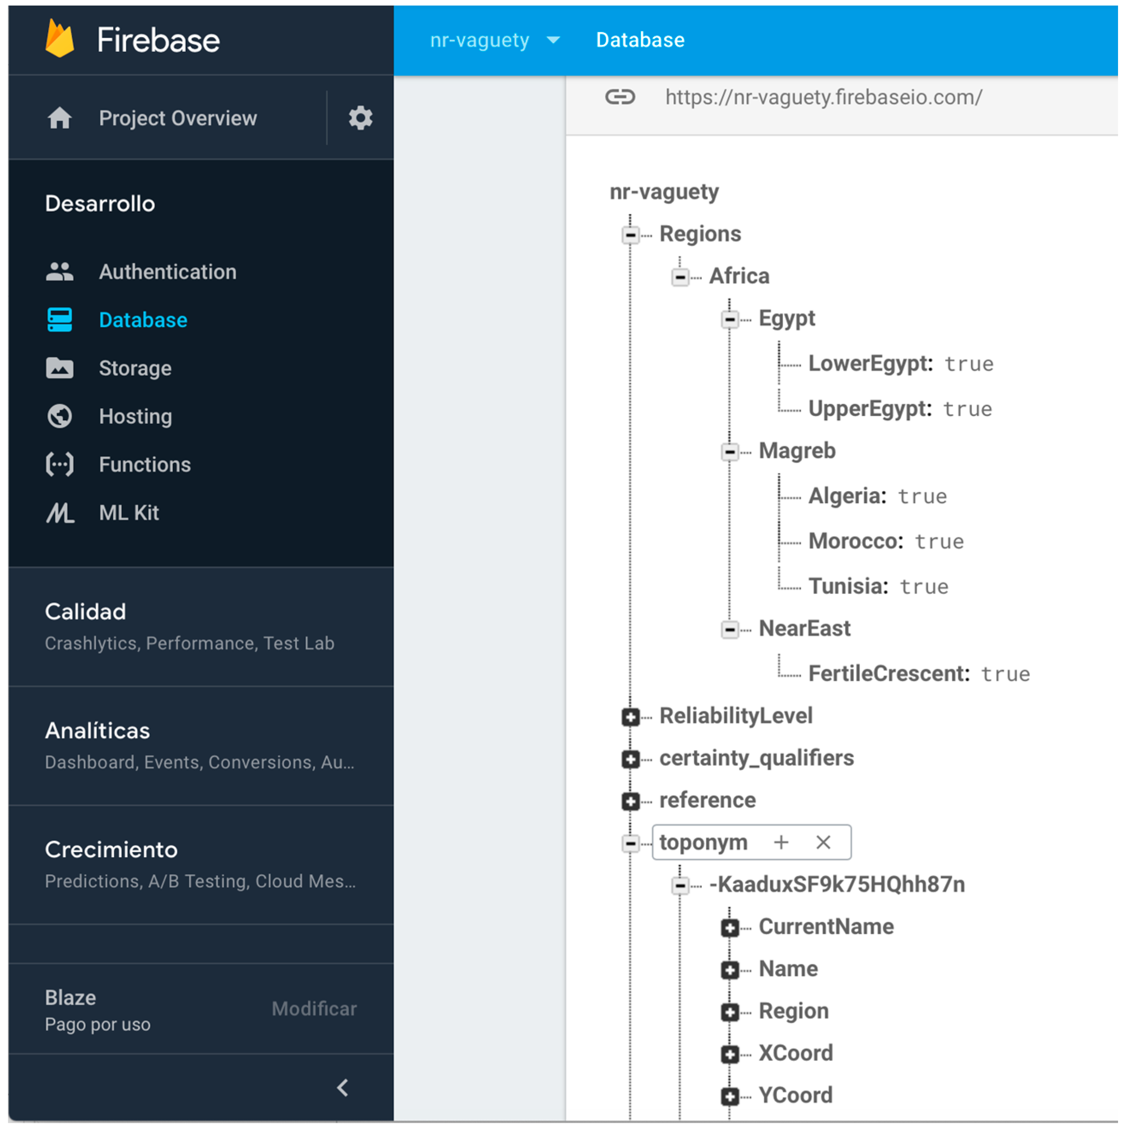Screen dimensions: 1127x1130
Task: Collapse the Egypt node
Action: point(729,319)
